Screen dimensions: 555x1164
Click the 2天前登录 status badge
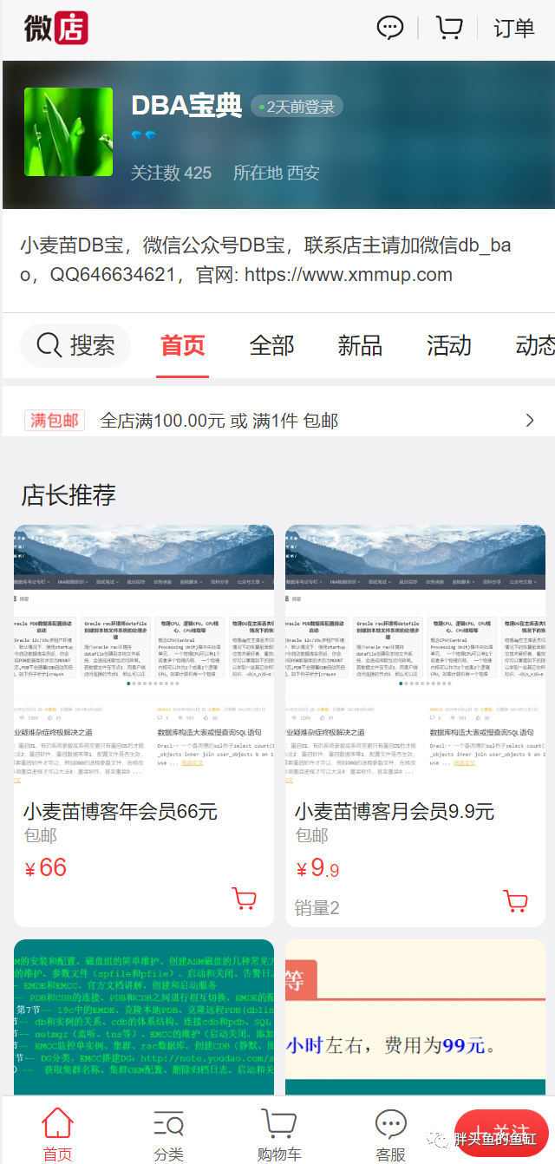(297, 107)
